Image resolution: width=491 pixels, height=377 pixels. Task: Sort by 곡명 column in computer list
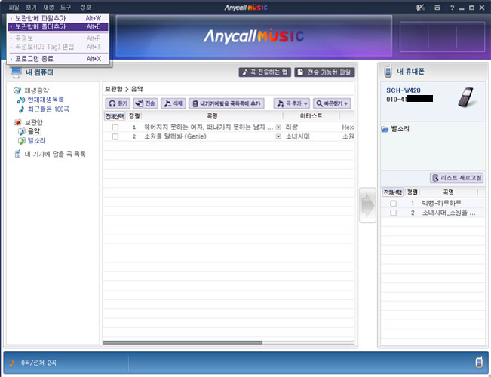(212, 116)
